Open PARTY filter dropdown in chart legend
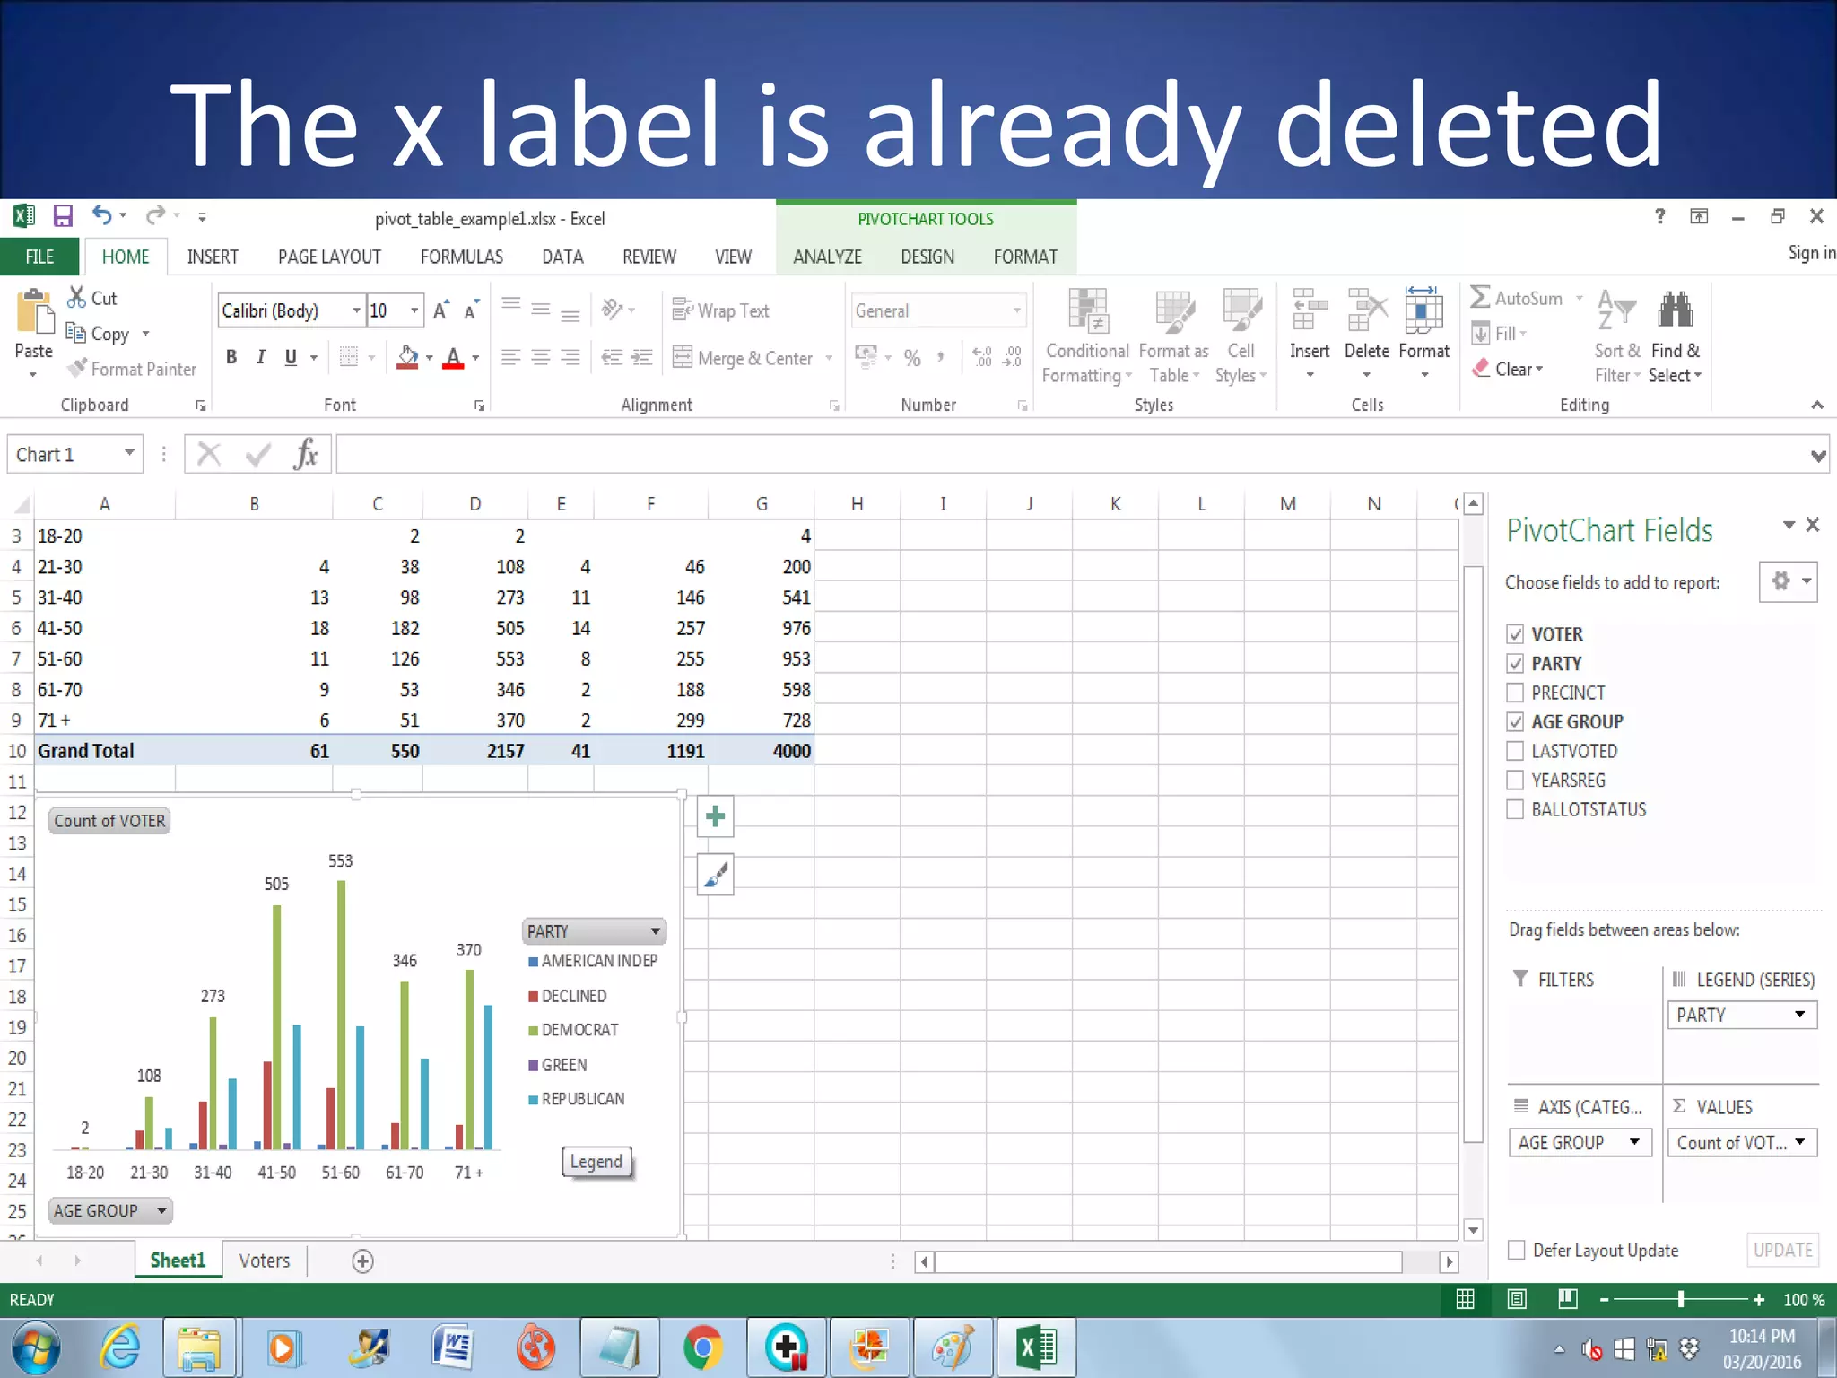This screenshot has width=1837, height=1378. pos(656,931)
